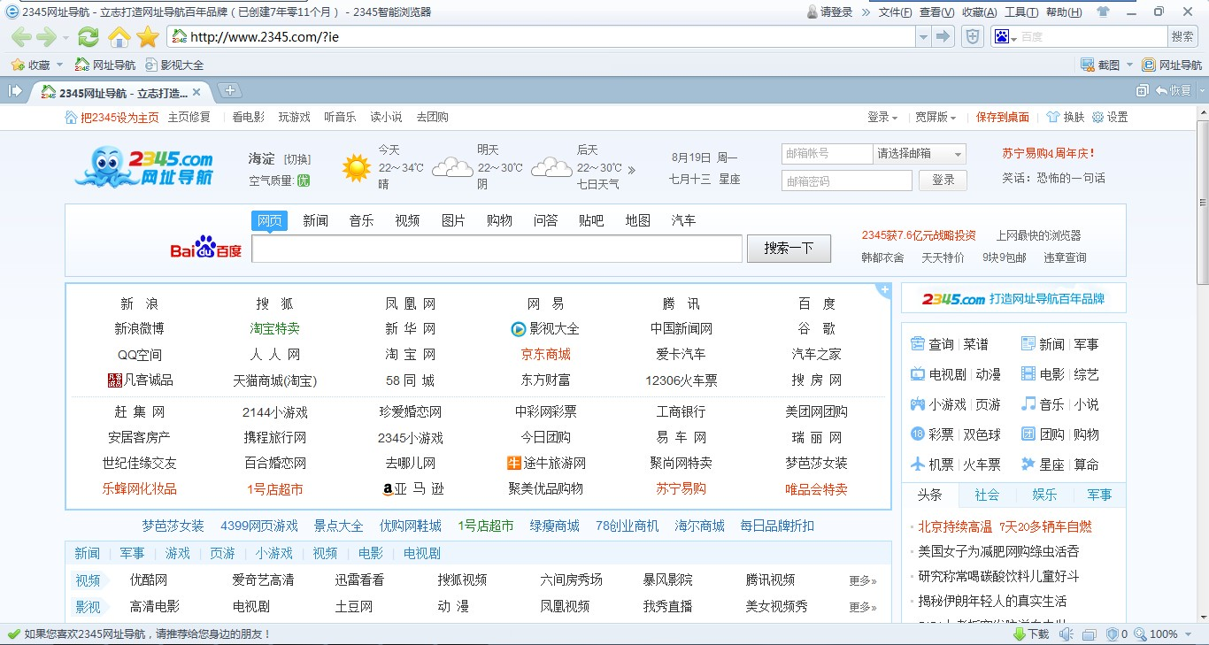Click the 搜索一下 button
Viewport: 1209px width, 645px height.
[x=789, y=249]
